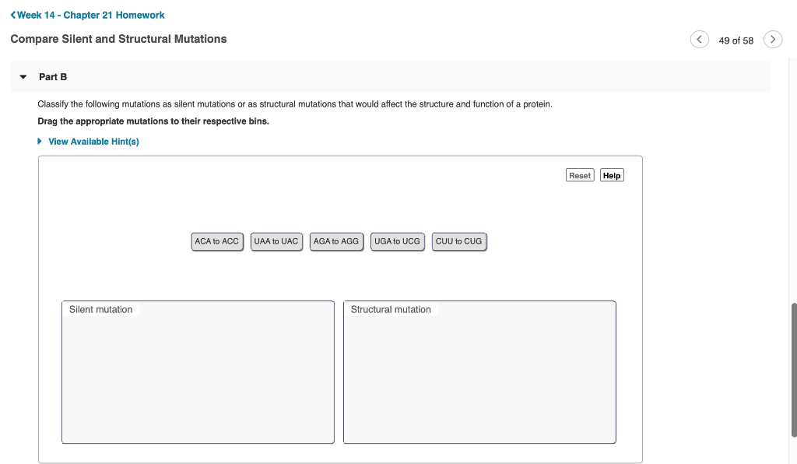
Task: Open the Help dialog
Action: click(x=612, y=174)
